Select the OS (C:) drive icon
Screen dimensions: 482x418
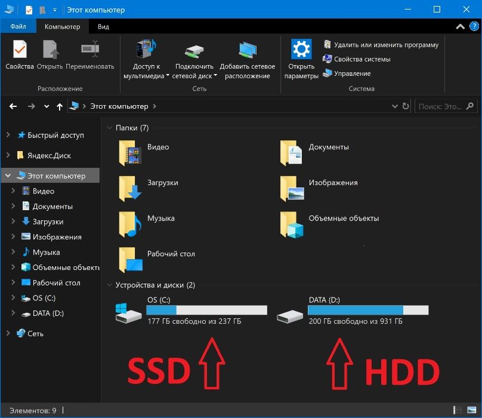click(x=128, y=313)
